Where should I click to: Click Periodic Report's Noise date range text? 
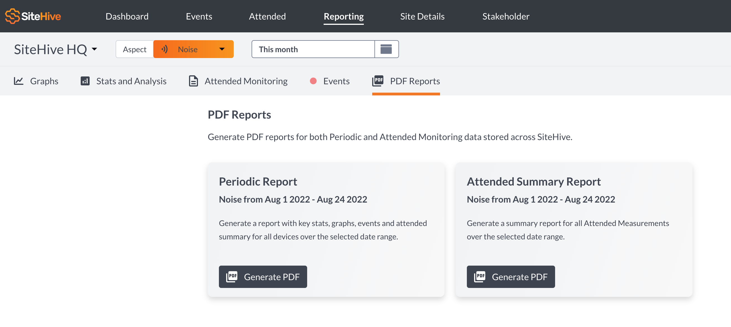293,199
